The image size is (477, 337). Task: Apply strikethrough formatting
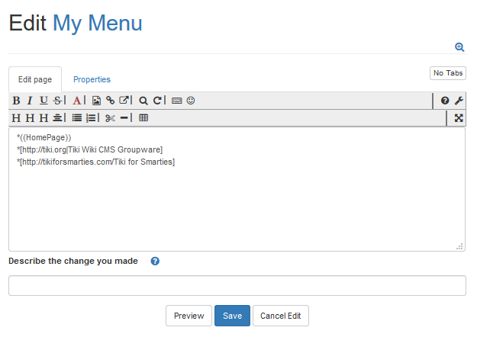57,101
